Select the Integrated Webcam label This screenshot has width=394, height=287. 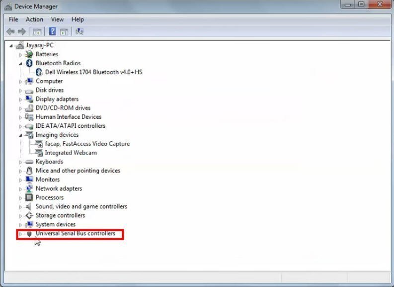coord(71,153)
